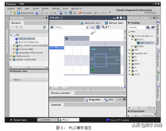This screenshot has width=166, height=131.
Task: Click the Hardware catalog search field
Action: (x=136, y=27)
